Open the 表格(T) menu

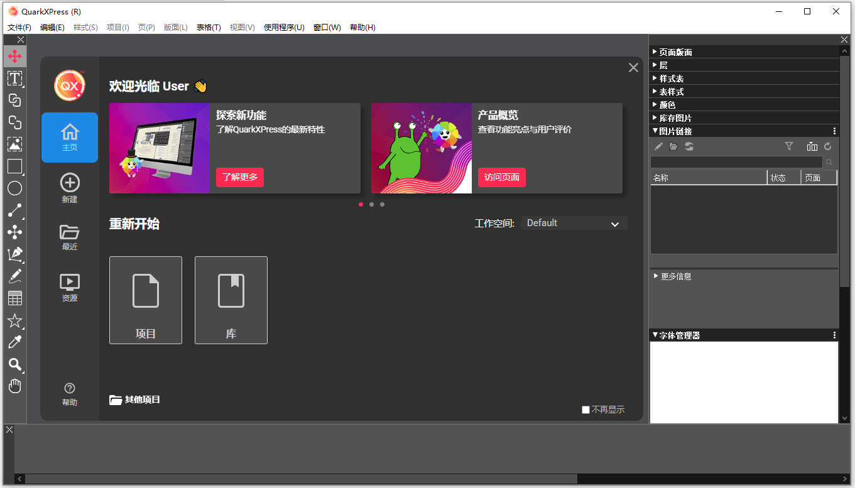pos(209,27)
